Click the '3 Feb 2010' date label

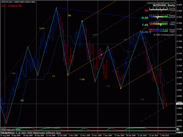coord(165,136)
